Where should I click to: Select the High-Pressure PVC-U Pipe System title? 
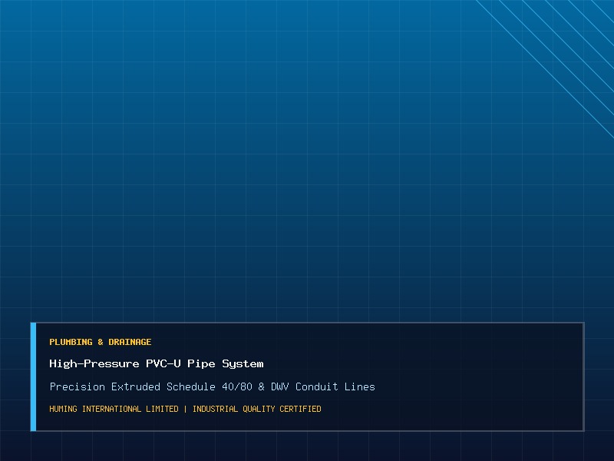pos(157,363)
